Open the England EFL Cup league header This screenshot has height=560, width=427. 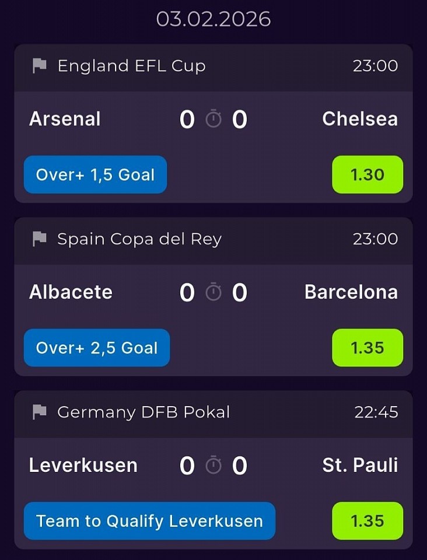[x=132, y=66]
